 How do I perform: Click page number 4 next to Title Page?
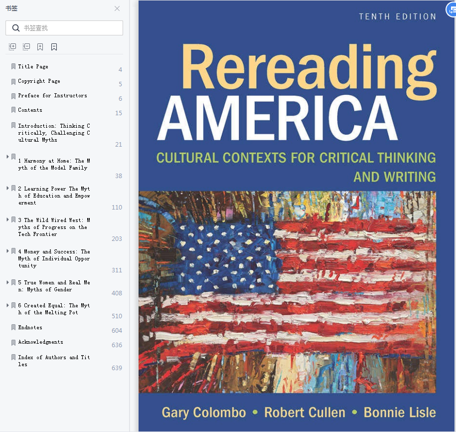(120, 69)
